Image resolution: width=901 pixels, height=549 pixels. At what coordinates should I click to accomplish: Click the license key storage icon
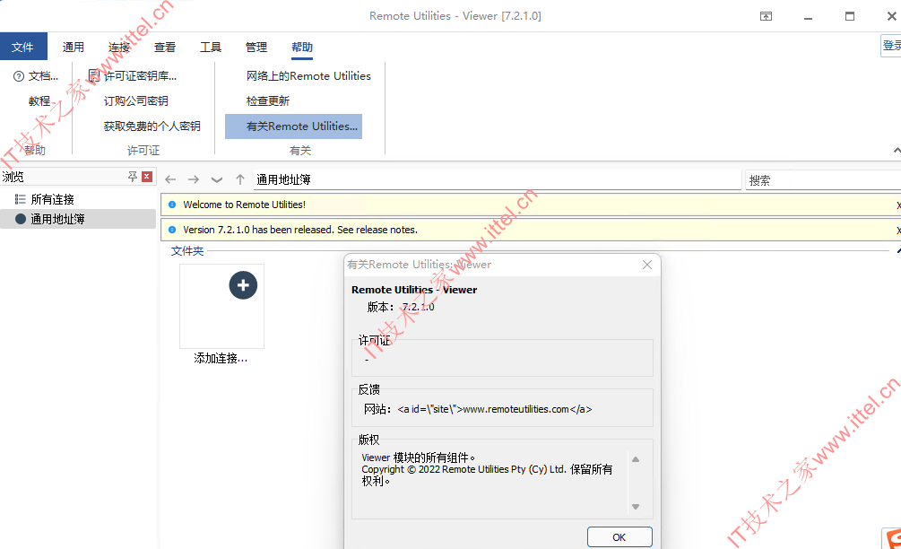tap(94, 76)
